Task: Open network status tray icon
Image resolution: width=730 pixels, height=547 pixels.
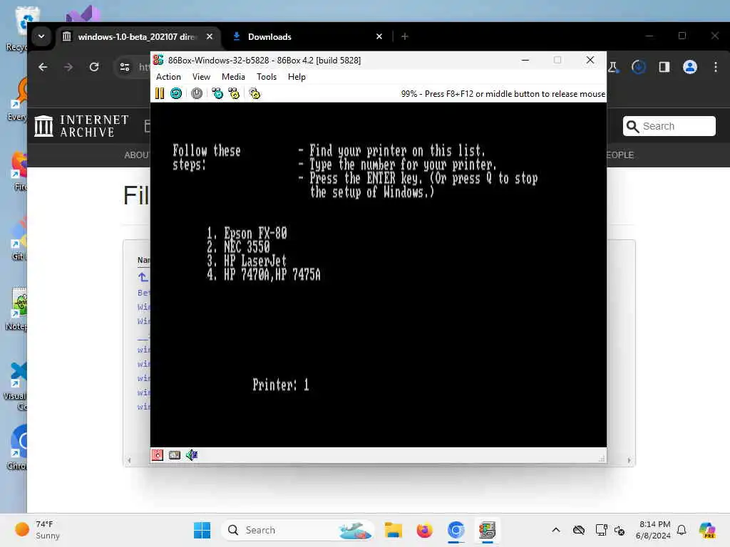Action: pos(601,530)
